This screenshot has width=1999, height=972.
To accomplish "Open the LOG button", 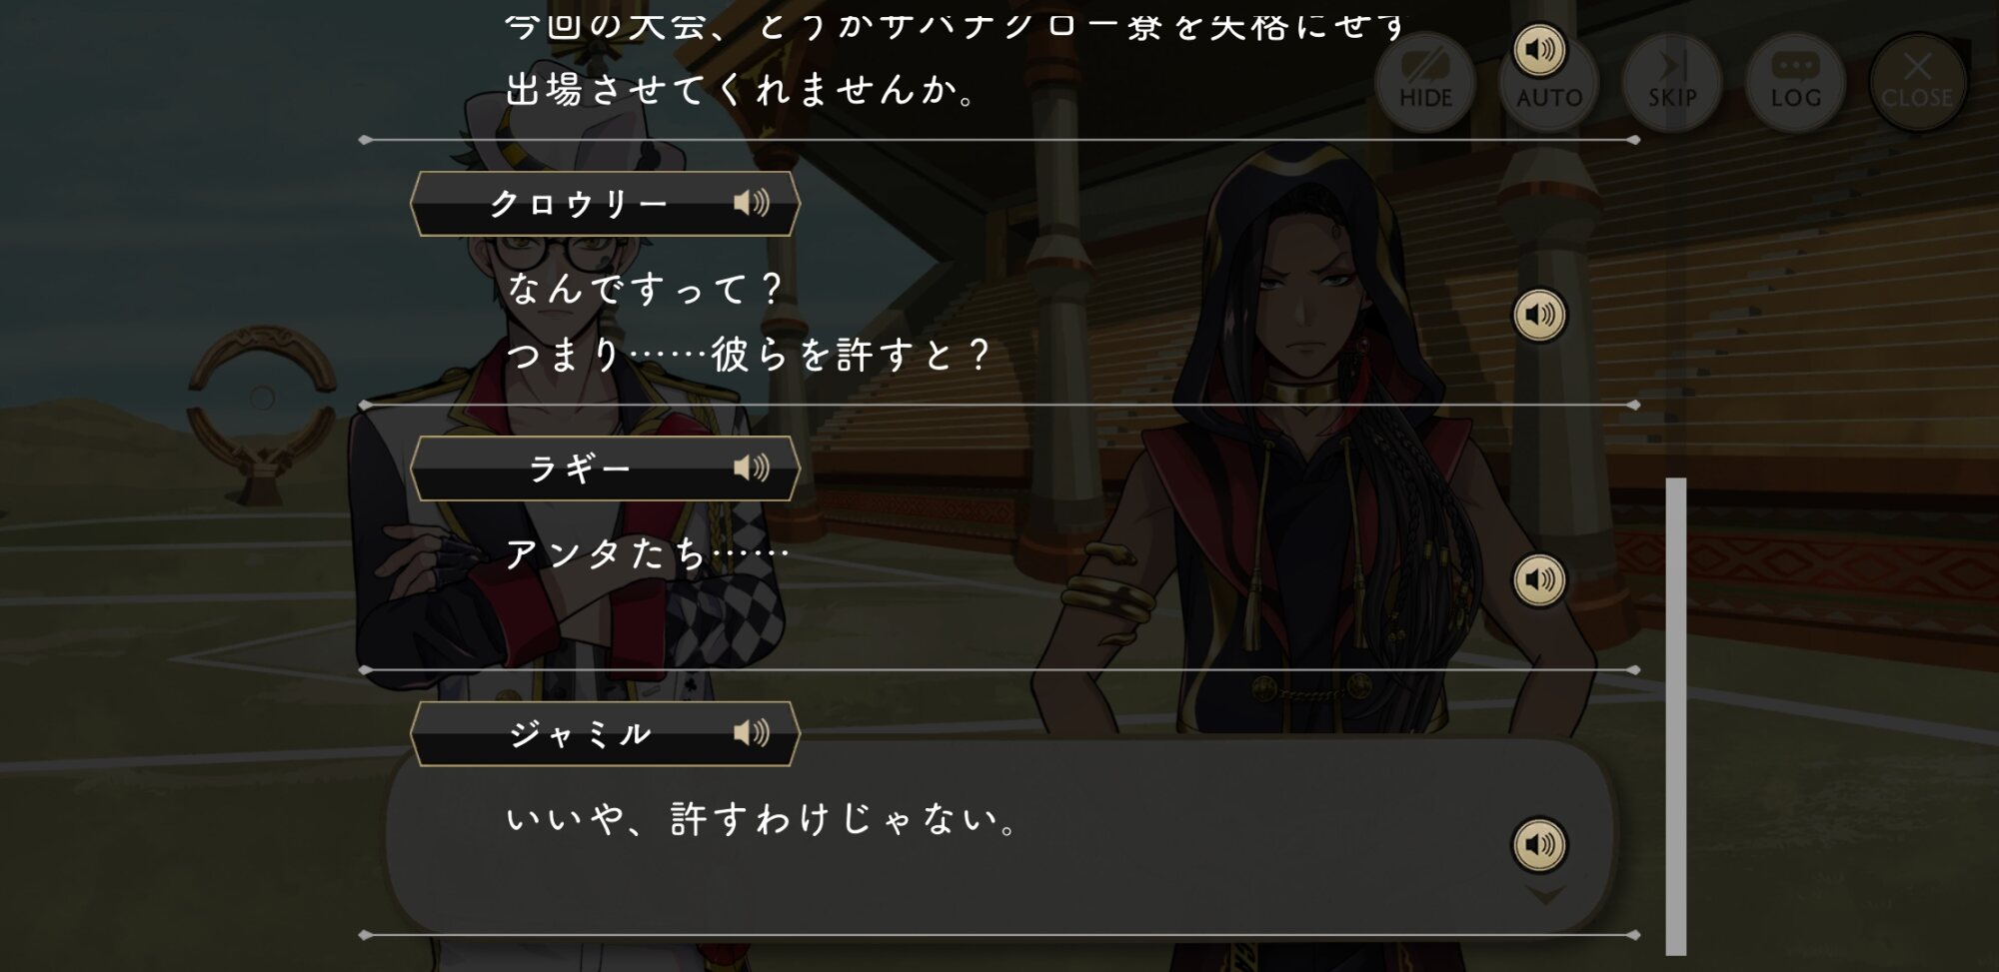I will [x=1795, y=82].
